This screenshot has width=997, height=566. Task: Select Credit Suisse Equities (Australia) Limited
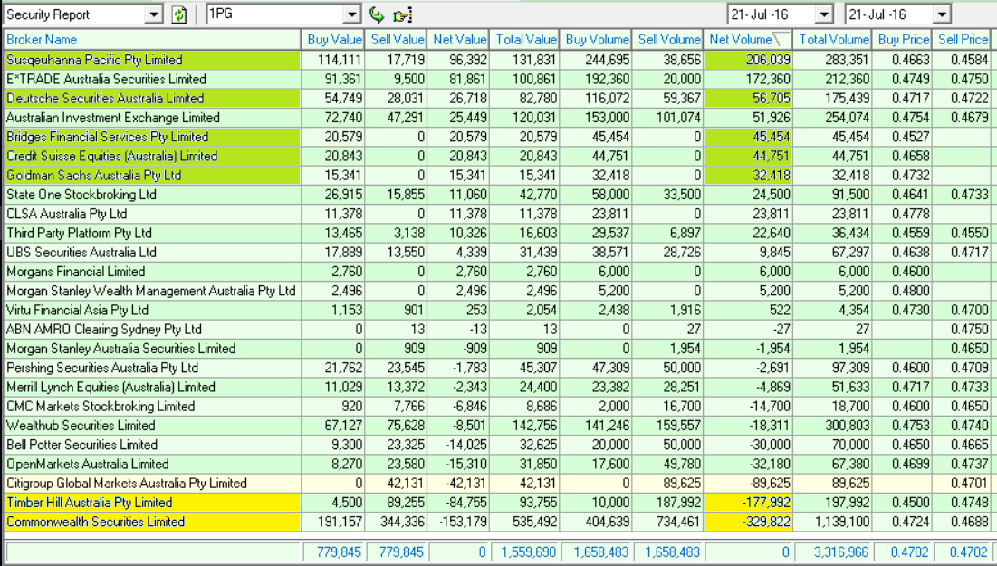pos(151,156)
